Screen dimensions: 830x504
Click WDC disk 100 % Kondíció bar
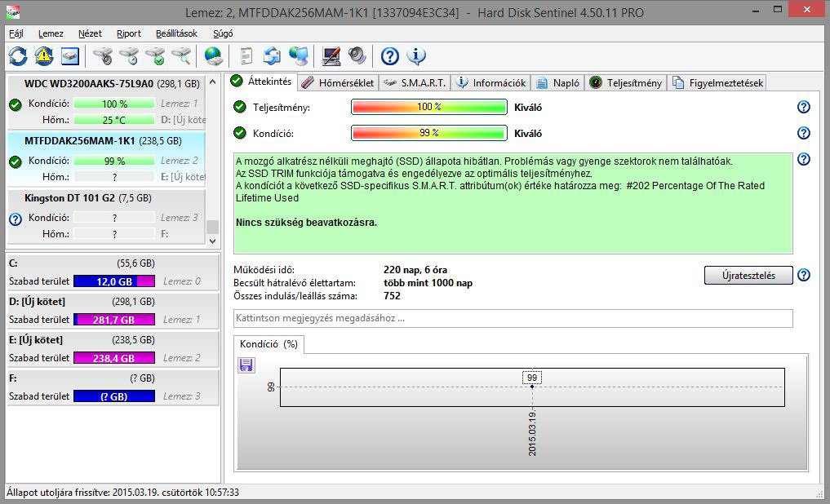coord(114,104)
